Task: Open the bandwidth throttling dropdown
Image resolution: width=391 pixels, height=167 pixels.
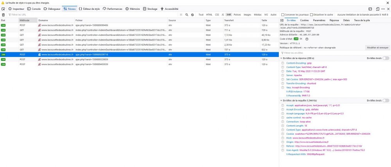Action: pos(359,15)
